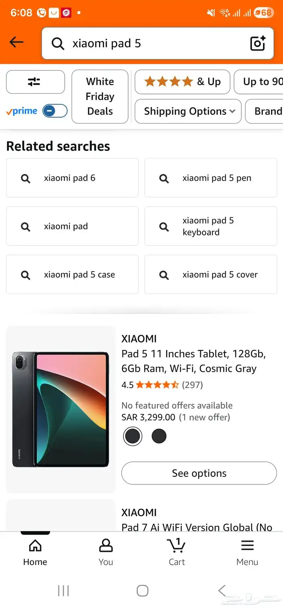The width and height of the screenshot is (283, 608).
Task: Tap See options on the Pad 5 listing
Action: (x=199, y=473)
